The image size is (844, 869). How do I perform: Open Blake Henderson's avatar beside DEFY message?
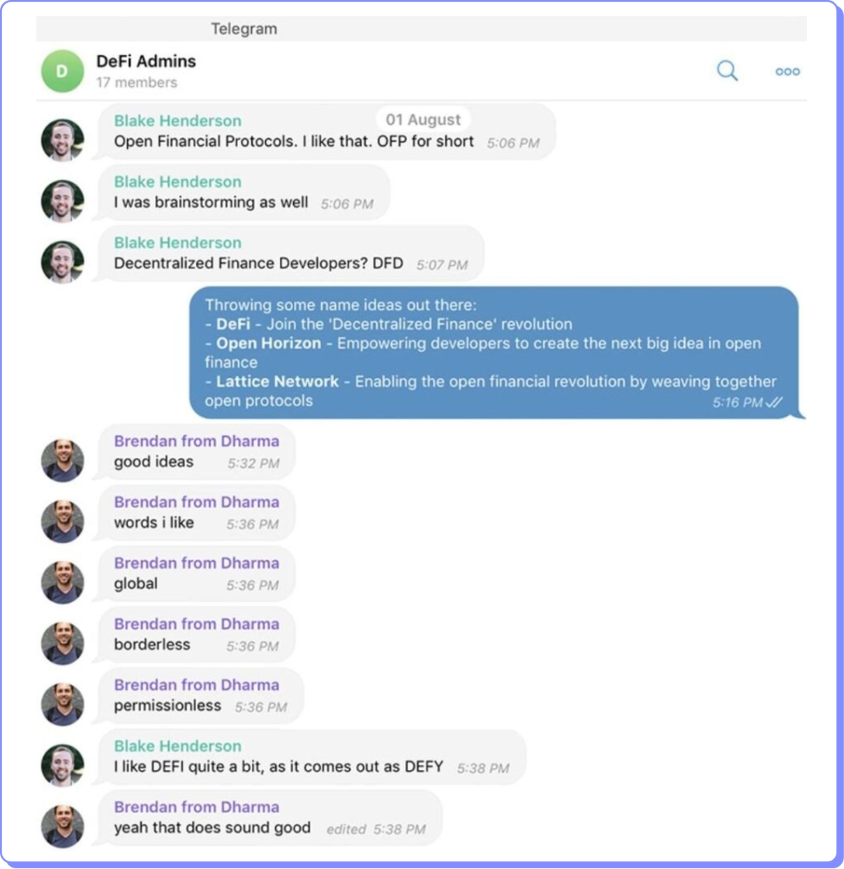pyautogui.click(x=62, y=765)
